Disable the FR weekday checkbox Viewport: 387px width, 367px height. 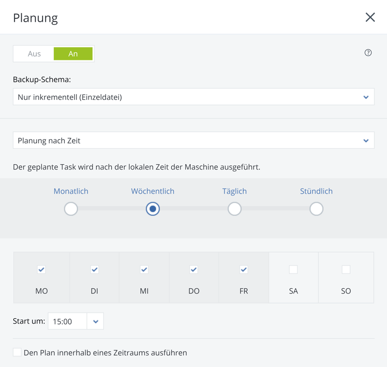[244, 269]
